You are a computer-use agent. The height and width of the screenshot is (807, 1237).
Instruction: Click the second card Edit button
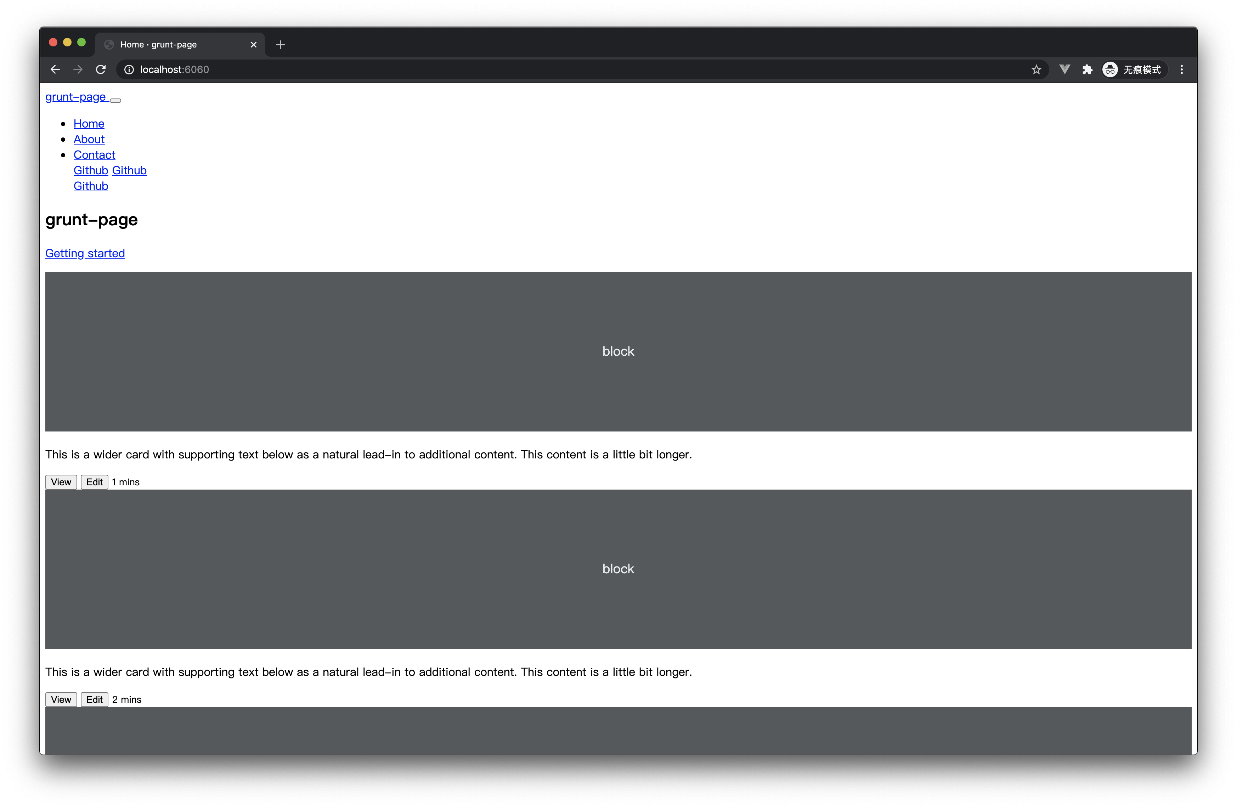[x=94, y=699]
